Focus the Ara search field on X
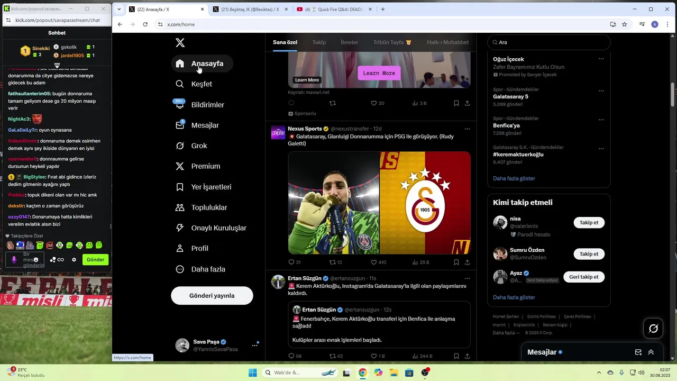Screen dimensions: 677x381 [x=548, y=42]
